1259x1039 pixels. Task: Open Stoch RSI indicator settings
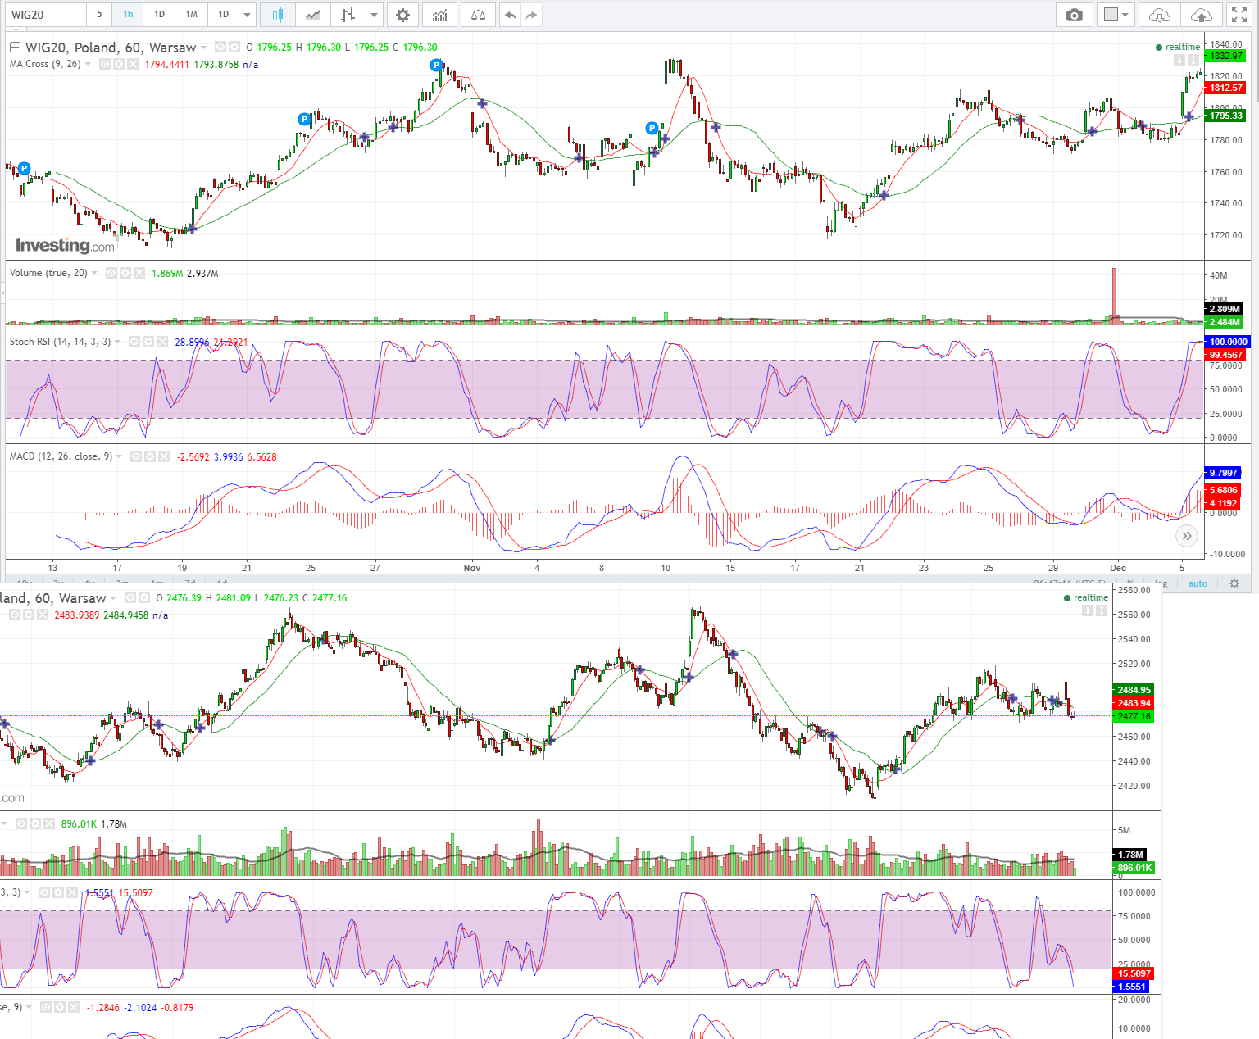pyautogui.click(x=148, y=342)
